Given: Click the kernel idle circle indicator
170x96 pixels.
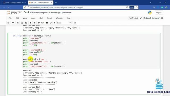Looking at the screenshot, I should coord(162,18).
